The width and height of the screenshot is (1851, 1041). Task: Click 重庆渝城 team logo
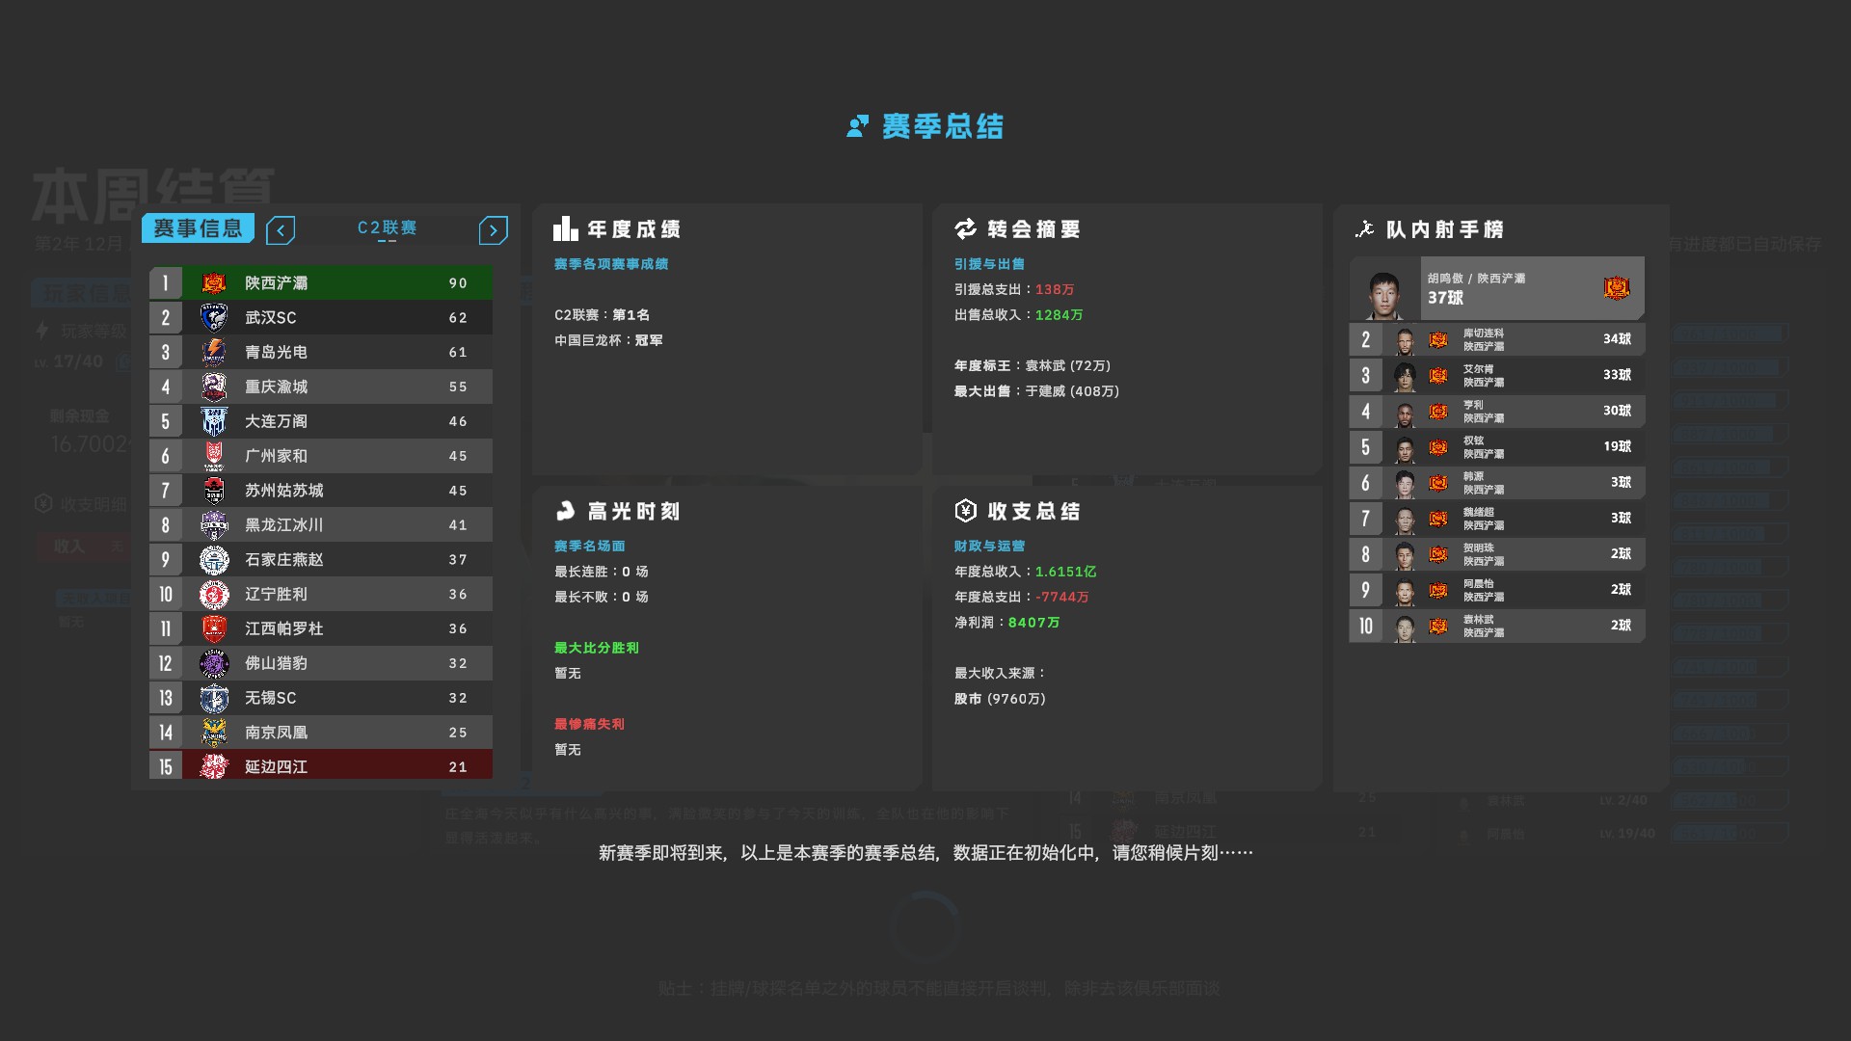point(213,387)
